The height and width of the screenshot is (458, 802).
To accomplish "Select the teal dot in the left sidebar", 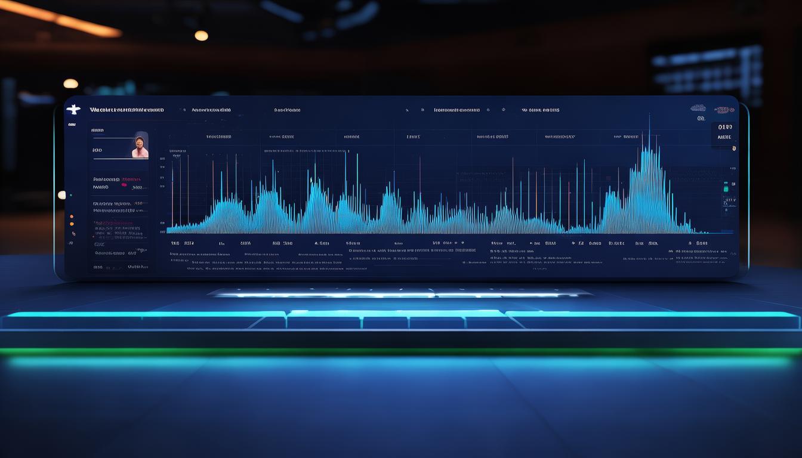I will [70, 195].
